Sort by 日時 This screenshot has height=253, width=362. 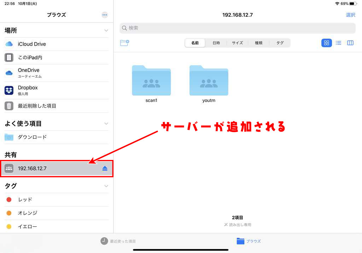tap(216, 43)
